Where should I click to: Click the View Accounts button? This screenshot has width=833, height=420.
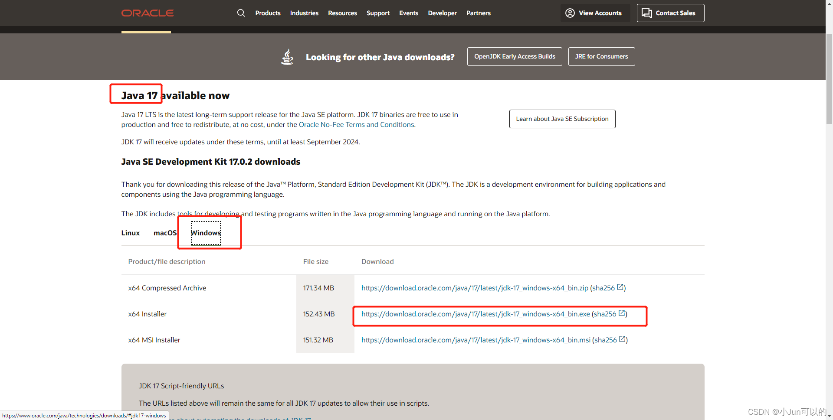tap(595, 13)
